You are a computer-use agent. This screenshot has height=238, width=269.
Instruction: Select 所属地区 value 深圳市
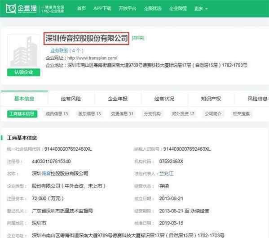coord(39,223)
